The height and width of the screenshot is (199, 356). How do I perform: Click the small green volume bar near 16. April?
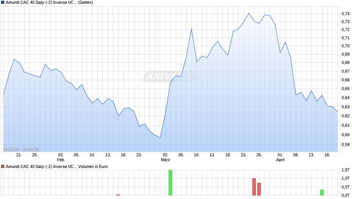pyautogui.click(x=322, y=193)
